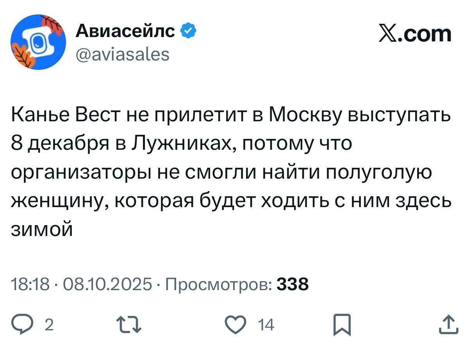Click the Aviasales profile avatar
This screenshot has height=344, width=471.
(38, 42)
